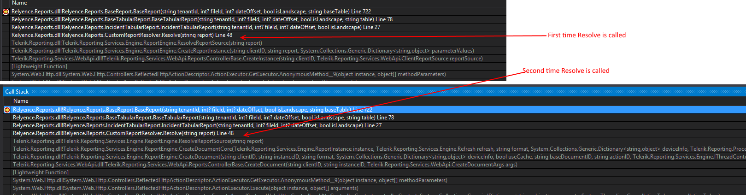Select GetExecutor.AnonymousMethod__9 frame in upper call stack

pos(229,74)
